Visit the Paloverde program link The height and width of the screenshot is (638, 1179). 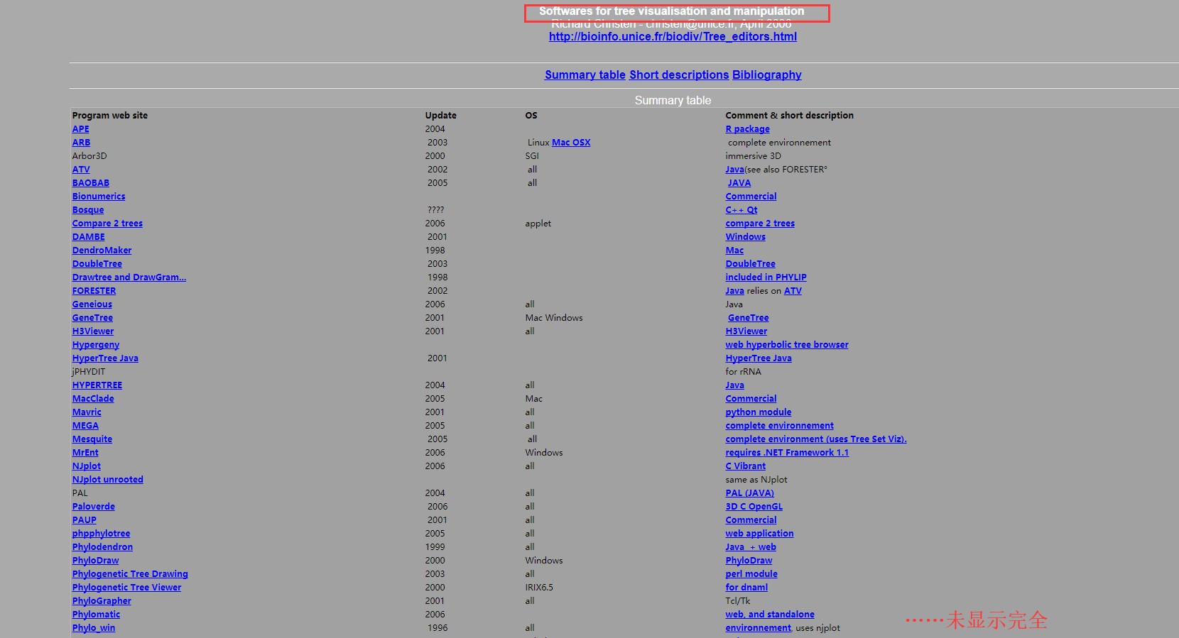pos(94,507)
